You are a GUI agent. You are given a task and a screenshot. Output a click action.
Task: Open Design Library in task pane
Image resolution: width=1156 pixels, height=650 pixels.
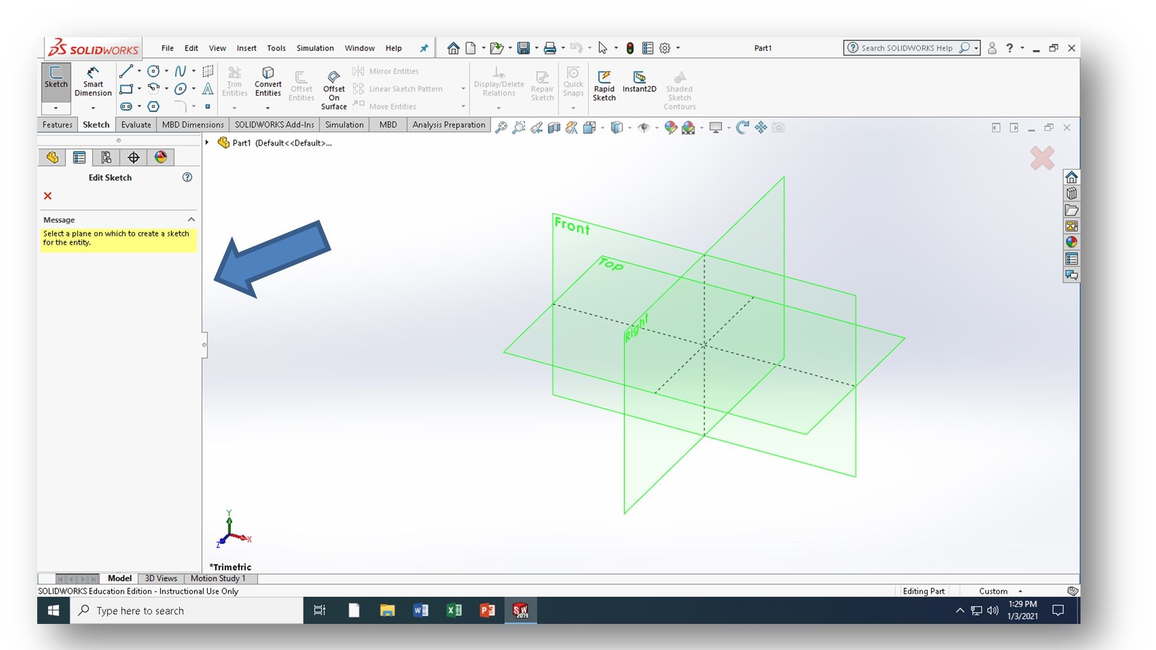pos(1071,194)
